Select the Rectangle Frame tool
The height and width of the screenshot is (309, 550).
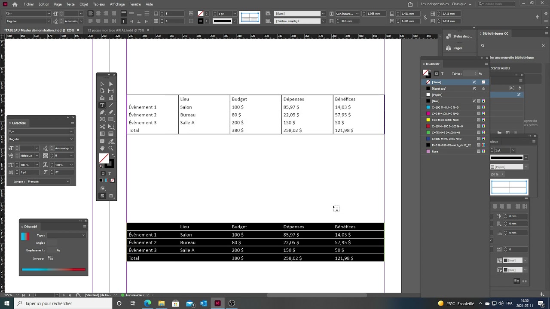point(102,119)
